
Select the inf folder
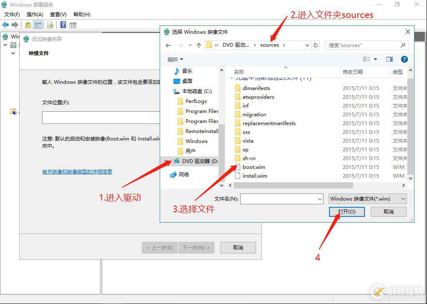point(242,106)
